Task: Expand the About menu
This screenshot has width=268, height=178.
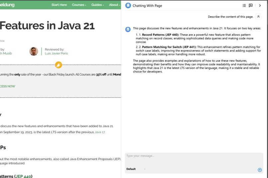Action: pyautogui.click(x=114, y=5)
